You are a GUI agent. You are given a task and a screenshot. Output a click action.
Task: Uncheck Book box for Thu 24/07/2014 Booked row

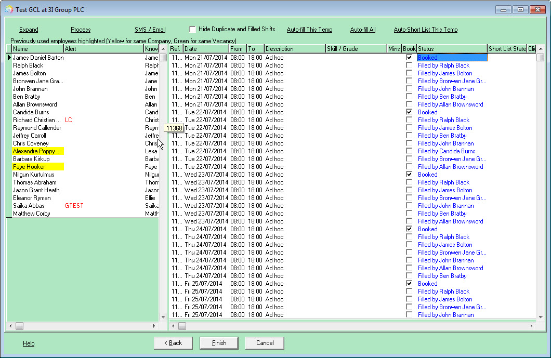(x=409, y=229)
